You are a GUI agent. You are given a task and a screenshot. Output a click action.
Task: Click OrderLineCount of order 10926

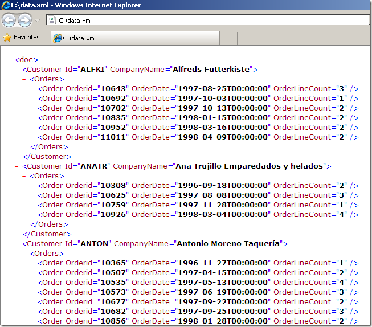pos(341,215)
